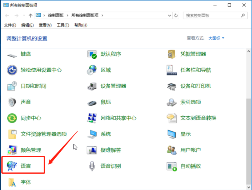The image size is (252, 190).
Task: Open the 鼠标 mouse icon
Action: (92, 103)
